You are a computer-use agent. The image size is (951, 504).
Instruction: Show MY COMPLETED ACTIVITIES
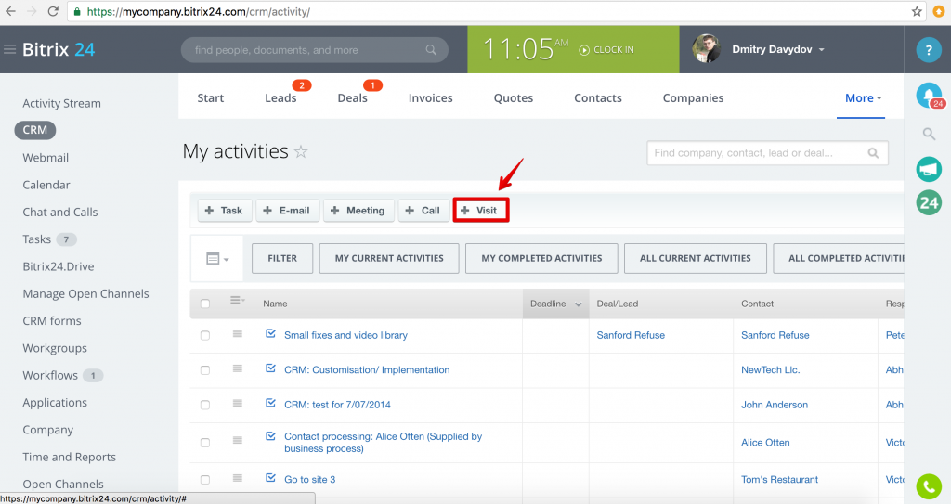[x=541, y=258]
